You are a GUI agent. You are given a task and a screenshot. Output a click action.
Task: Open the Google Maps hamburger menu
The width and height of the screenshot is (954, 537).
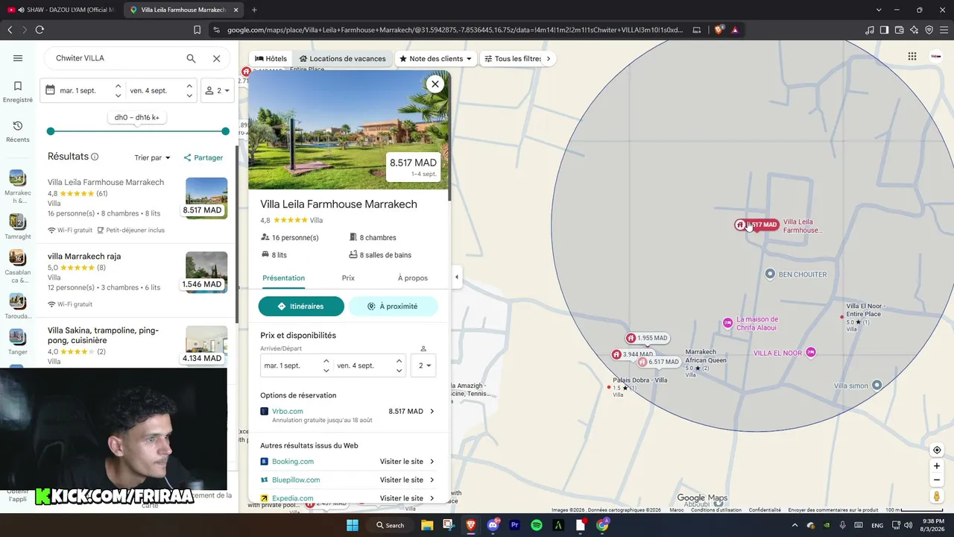(x=18, y=58)
